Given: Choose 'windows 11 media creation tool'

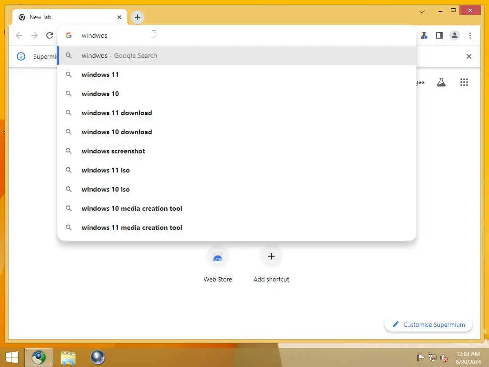Looking at the screenshot, I should click(x=237, y=227).
